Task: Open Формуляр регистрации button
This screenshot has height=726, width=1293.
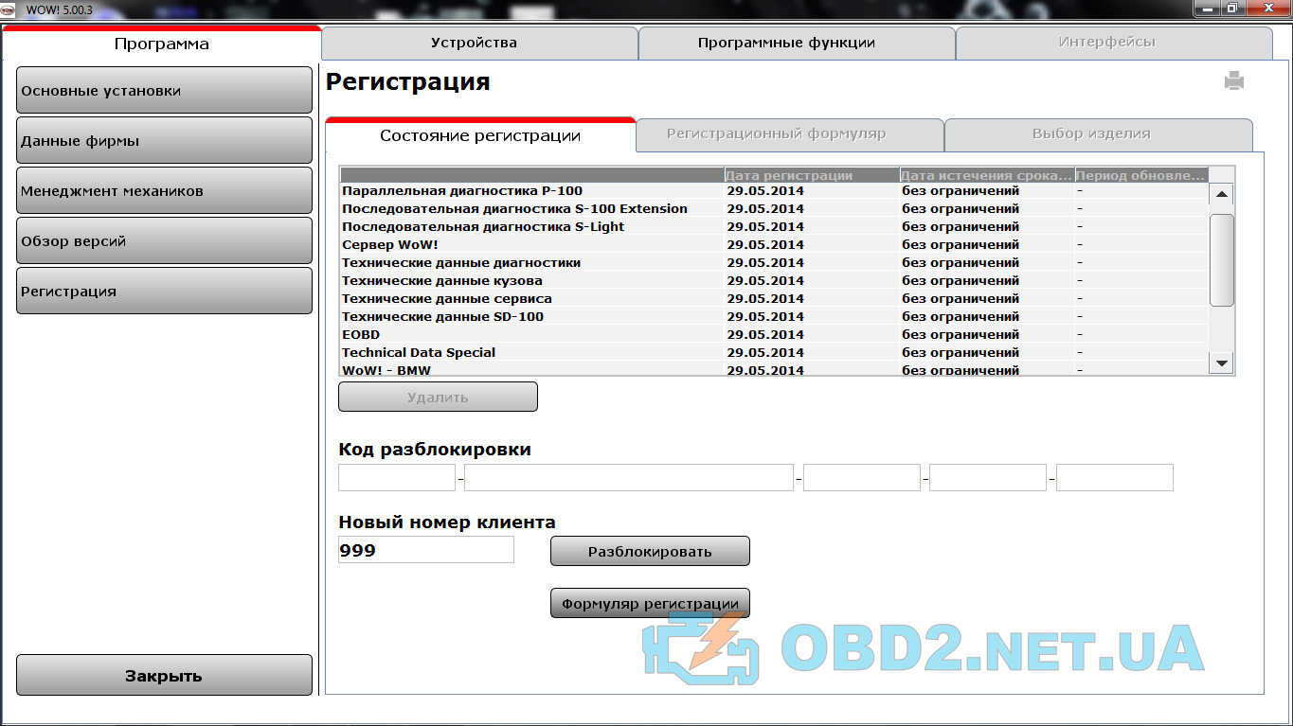Action: tap(650, 603)
